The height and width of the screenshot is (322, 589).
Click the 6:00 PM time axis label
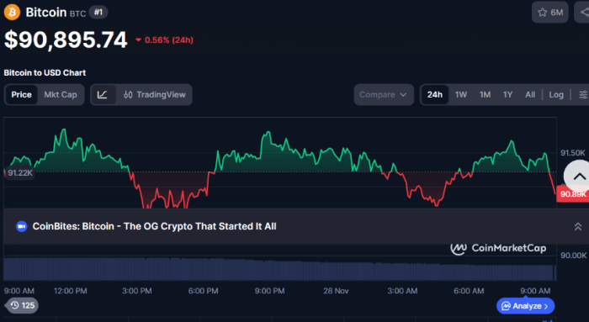[x=203, y=291]
